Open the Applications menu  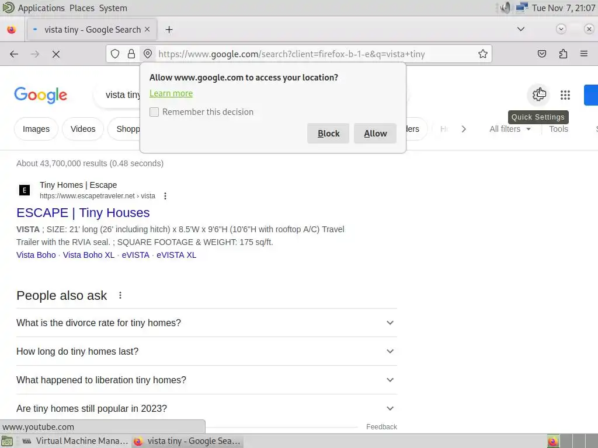pos(41,8)
